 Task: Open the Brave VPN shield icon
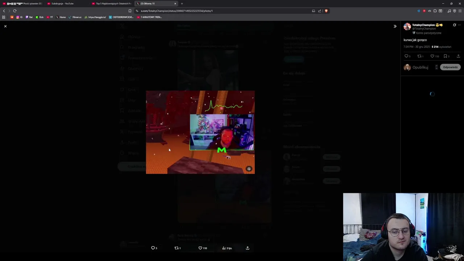455,11
